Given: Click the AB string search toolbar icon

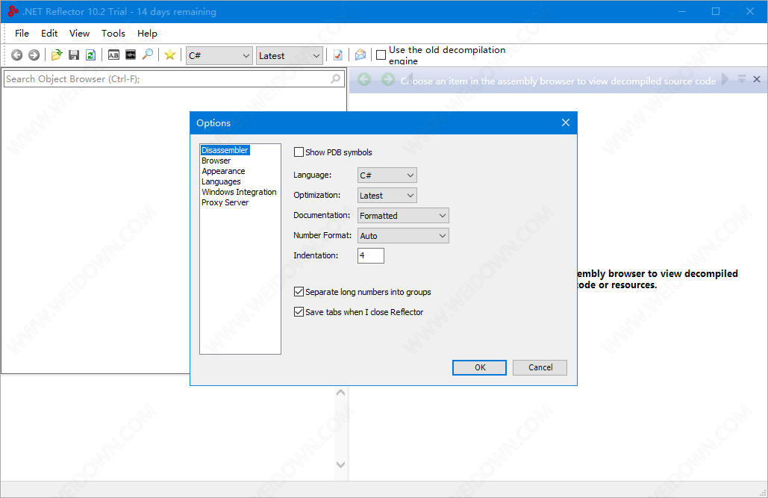Looking at the screenshot, I should pyautogui.click(x=113, y=55).
